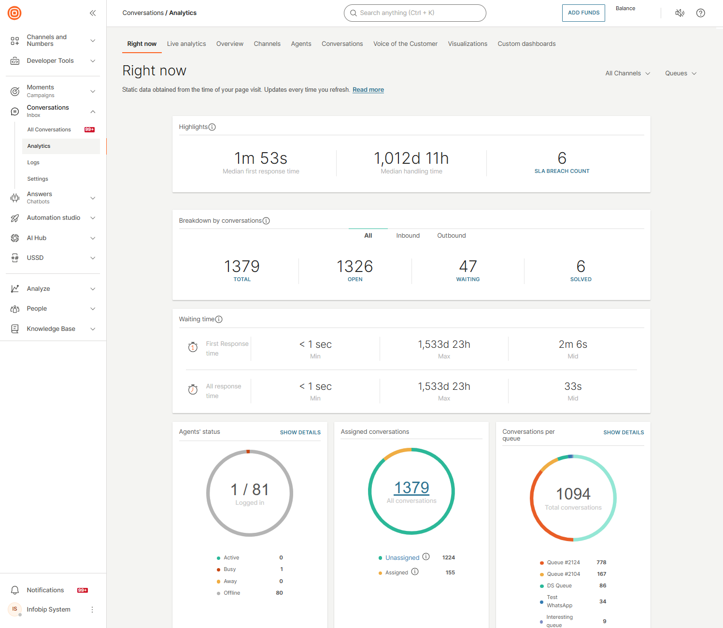723x628 pixels.
Task: Switch breakdown to Outbound conversations
Action: (451, 236)
